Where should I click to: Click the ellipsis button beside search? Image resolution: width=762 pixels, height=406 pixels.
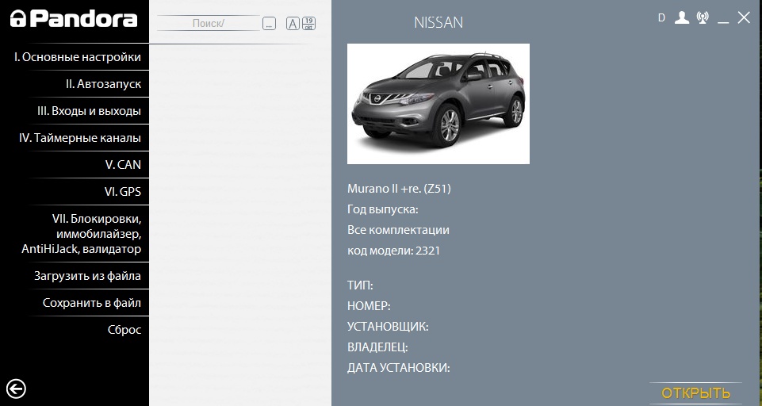pos(270,24)
